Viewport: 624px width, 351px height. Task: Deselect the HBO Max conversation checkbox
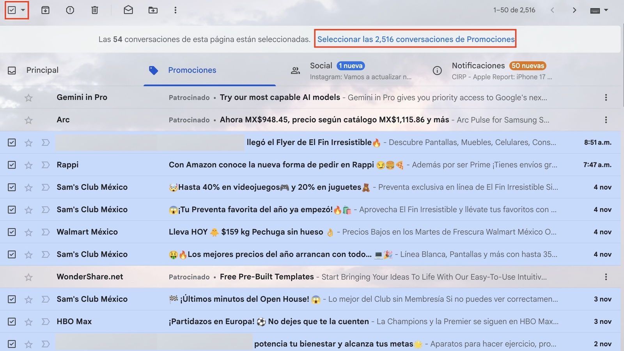coord(12,321)
